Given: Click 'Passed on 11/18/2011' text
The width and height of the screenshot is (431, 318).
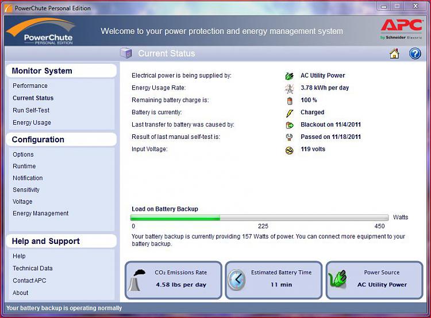Looking at the screenshot, I should click(330, 137).
